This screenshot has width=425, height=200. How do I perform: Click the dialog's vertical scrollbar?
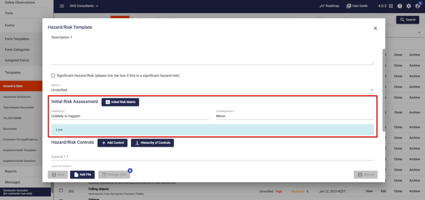(383, 90)
